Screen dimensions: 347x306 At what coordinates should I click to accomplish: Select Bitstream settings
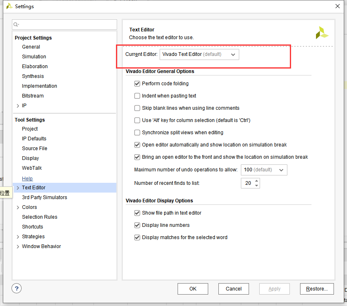[33, 96]
